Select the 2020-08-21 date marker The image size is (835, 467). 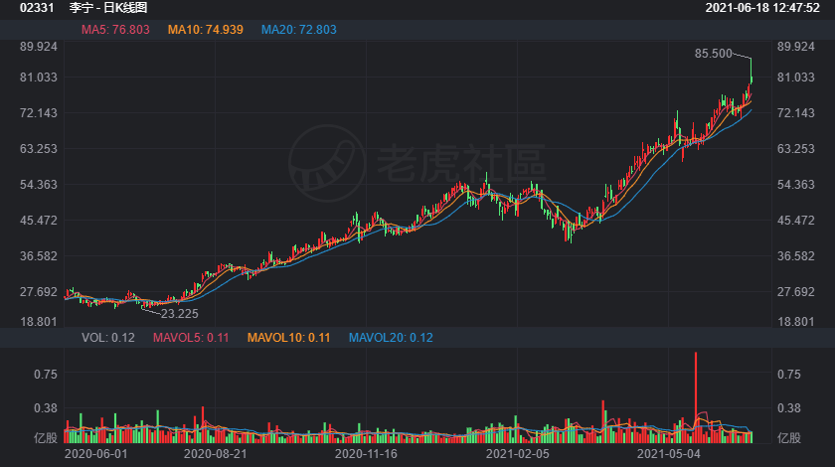215,452
